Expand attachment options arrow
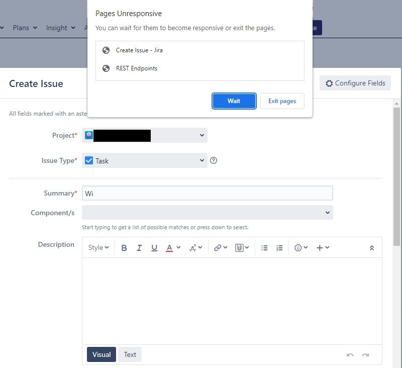 click(x=247, y=247)
